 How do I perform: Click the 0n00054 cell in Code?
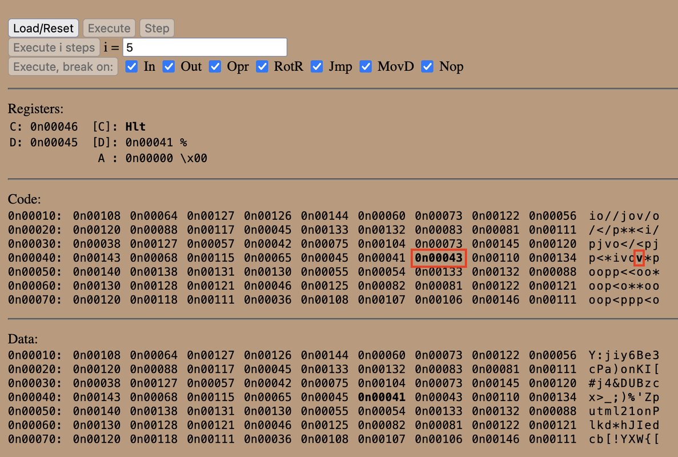point(382,272)
